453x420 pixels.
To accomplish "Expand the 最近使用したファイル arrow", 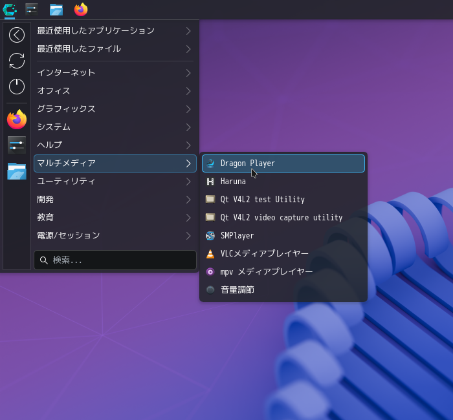I will [188, 49].
